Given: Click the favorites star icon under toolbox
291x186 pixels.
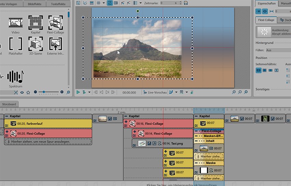Looking at the screenshot, I should point(28,92).
